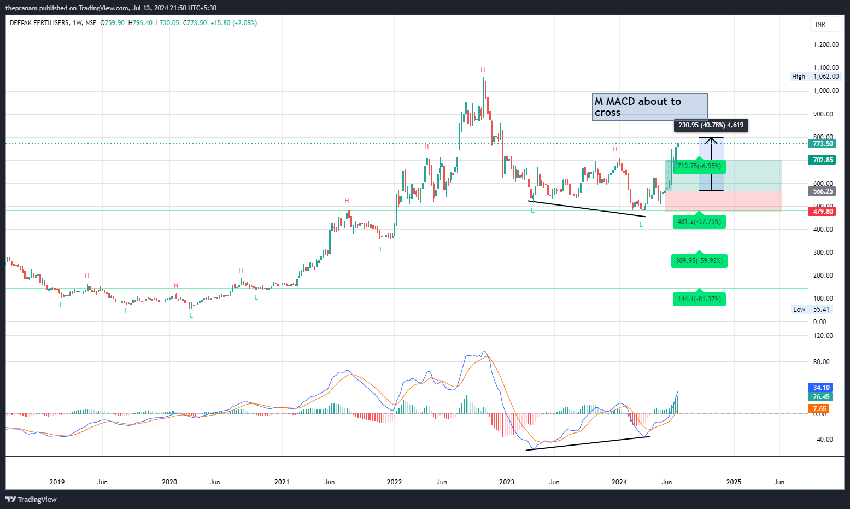Image resolution: width=850 pixels, height=509 pixels.
Task: Click the 2025 label on time axis
Action: pos(734,482)
